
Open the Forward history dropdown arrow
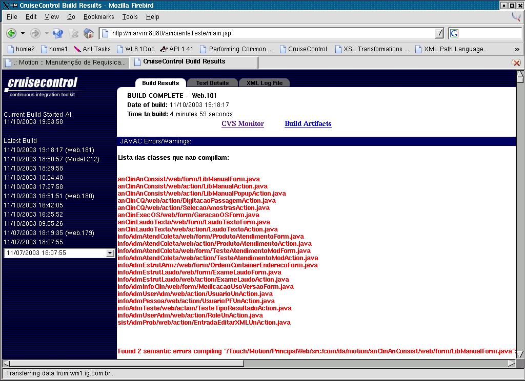coord(47,33)
